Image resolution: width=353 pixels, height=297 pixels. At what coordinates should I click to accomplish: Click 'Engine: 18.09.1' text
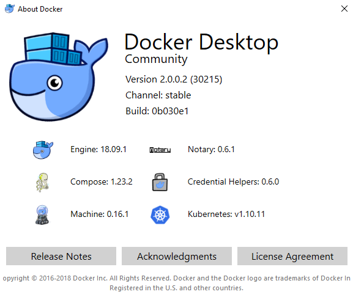98,149
